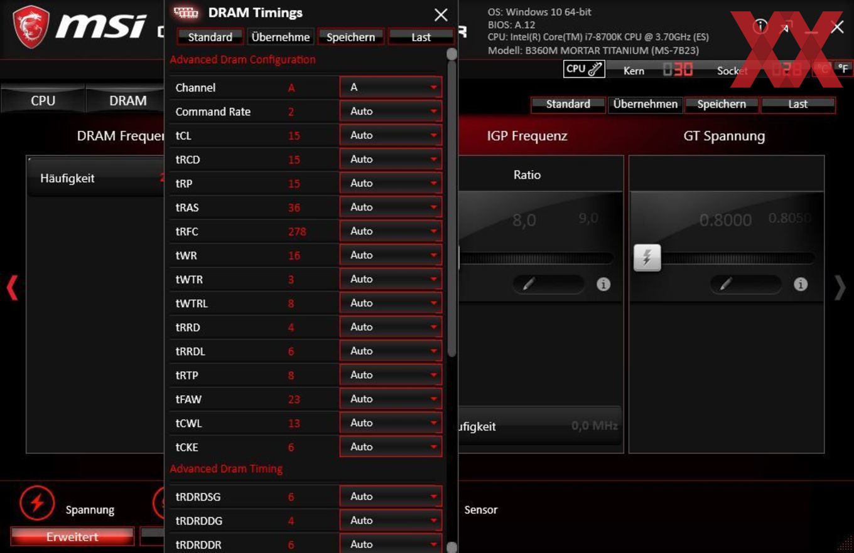This screenshot has height=553, width=854.
Task: Click the info icon in title bar
Action: click(x=760, y=26)
